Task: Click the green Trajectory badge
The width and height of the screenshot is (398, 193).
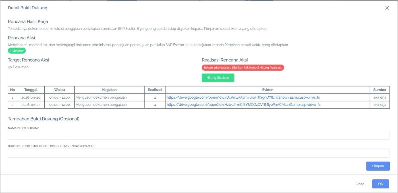Action: pyautogui.click(x=17, y=50)
